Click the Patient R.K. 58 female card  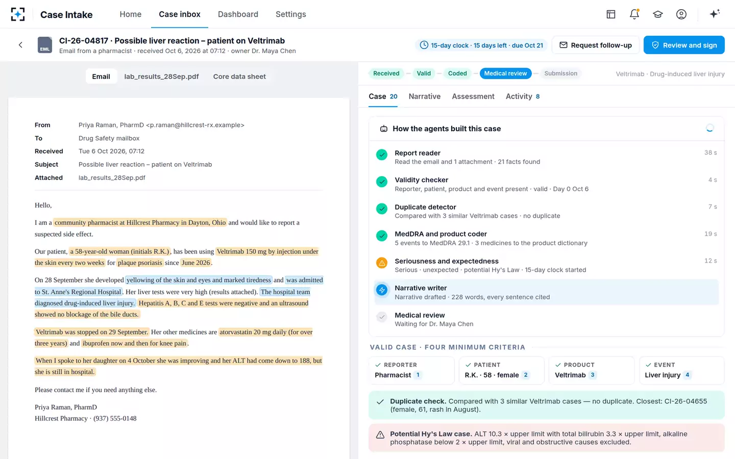click(502, 370)
